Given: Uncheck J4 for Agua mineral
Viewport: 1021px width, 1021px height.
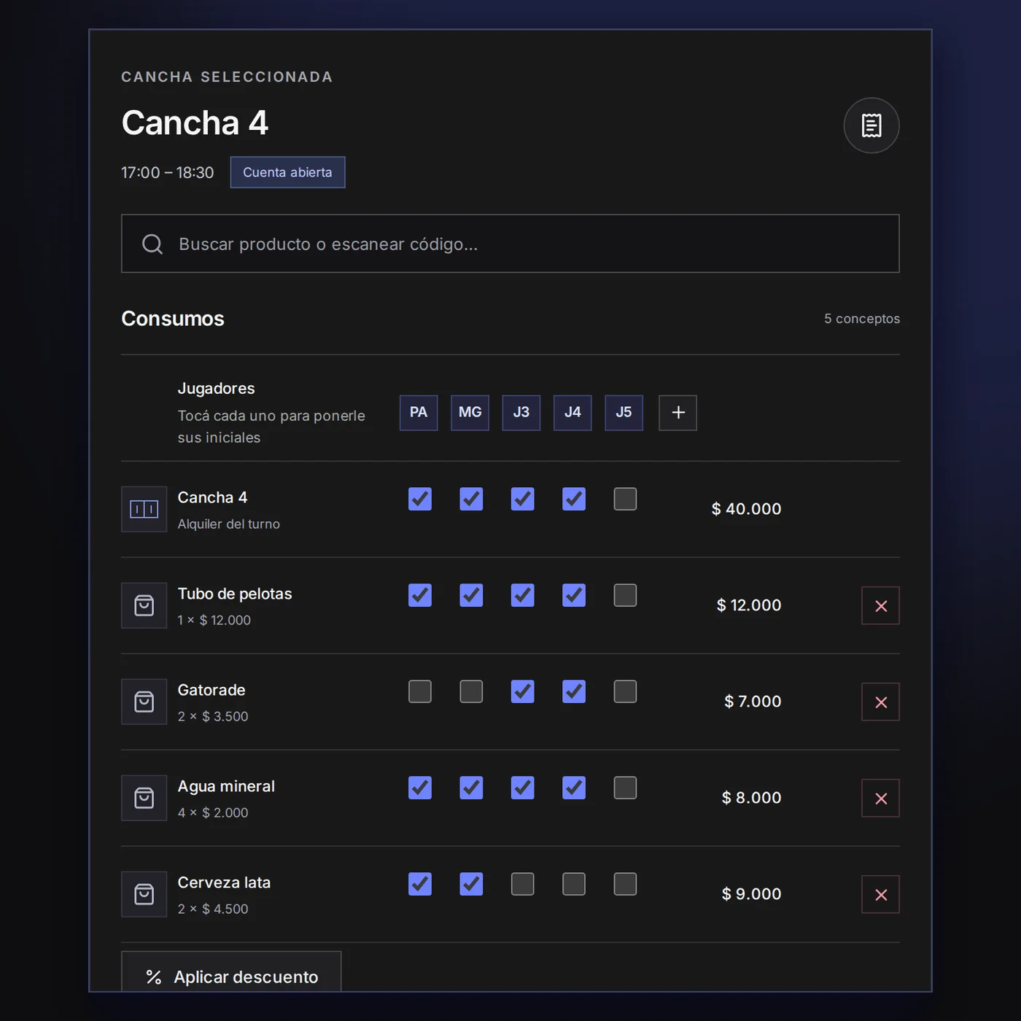Looking at the screenshot, I should point(574,788).
